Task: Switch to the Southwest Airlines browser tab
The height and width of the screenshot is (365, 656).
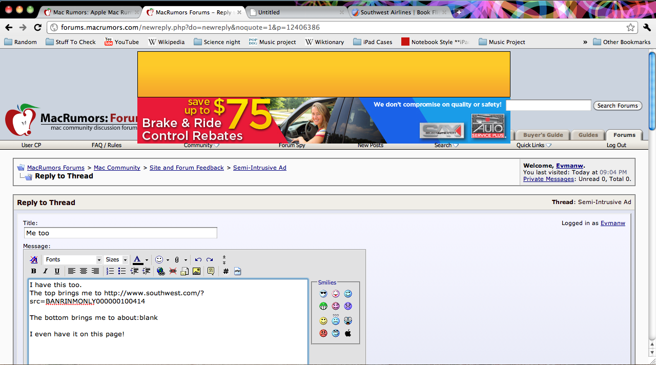Action: pos(399,12)
